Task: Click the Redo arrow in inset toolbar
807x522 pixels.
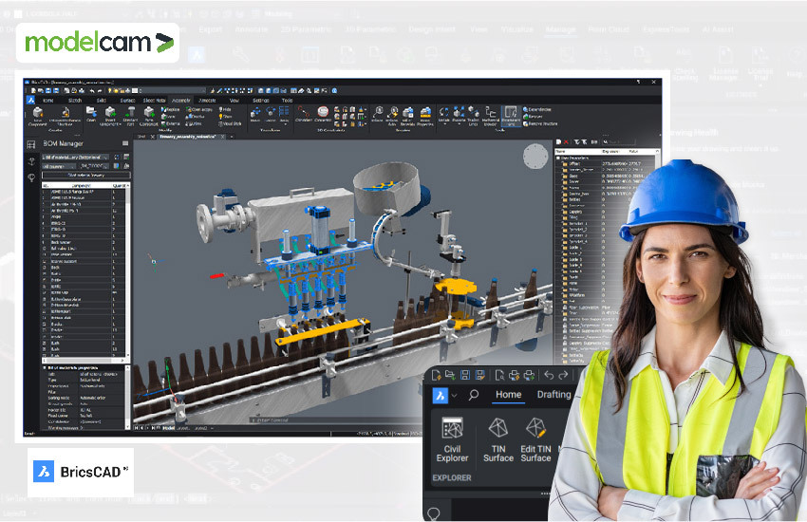Action: 563,375
